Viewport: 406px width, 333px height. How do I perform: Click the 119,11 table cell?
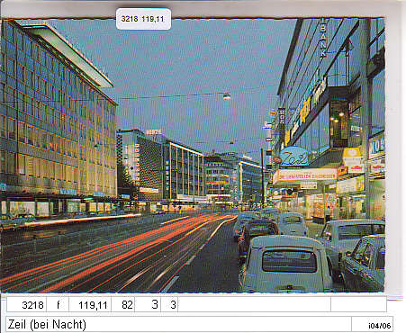(90, 305)
